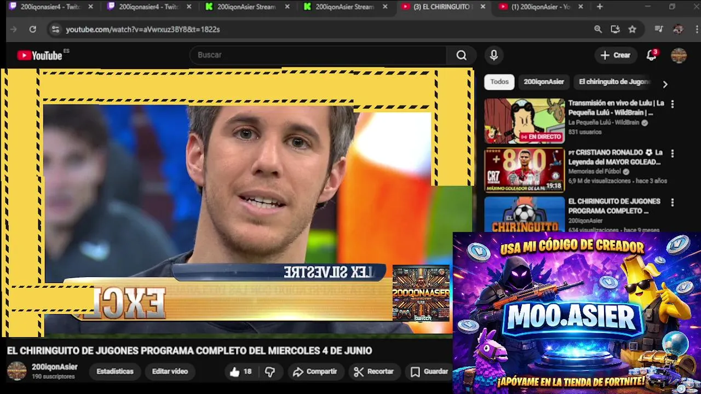Viewport: 701px width, 394px height.
Task: Click Guardar to save the video
Action: click(430, 372)
